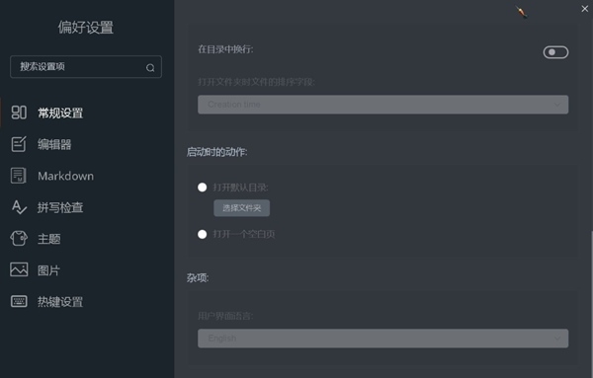Click the English dropdown chevron arrow
The image size is (593, 378).
click(x=557, y=339)
